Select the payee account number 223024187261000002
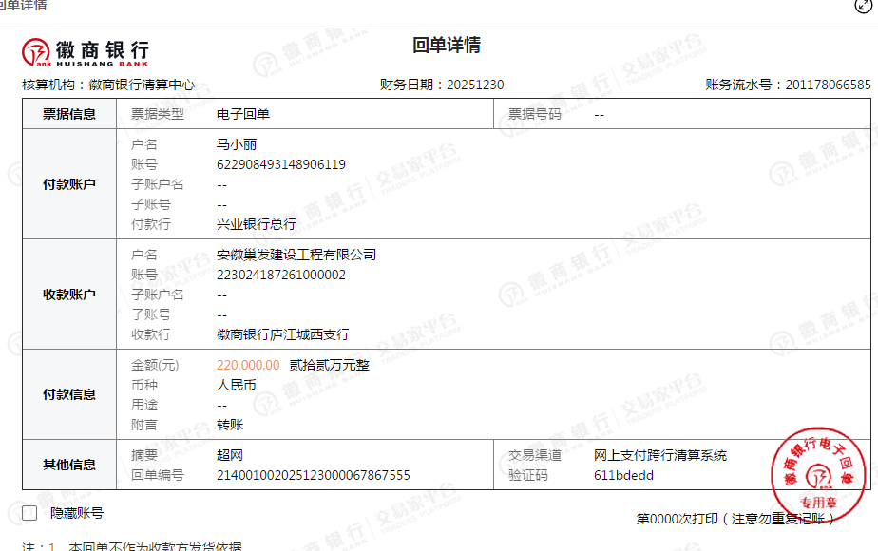 (x=281, y=275)
